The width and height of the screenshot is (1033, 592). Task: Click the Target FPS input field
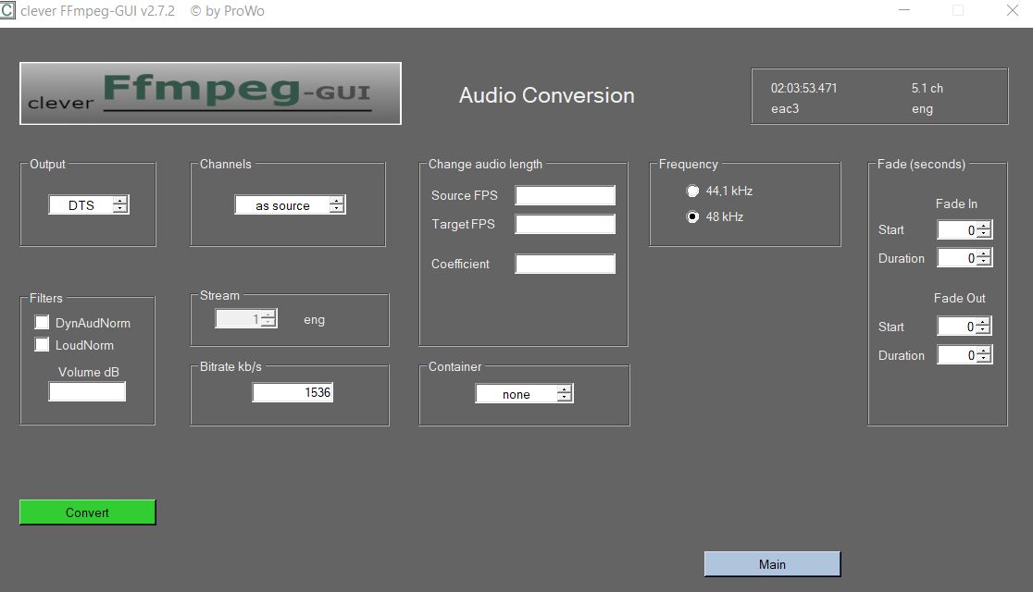click(565, 224)
